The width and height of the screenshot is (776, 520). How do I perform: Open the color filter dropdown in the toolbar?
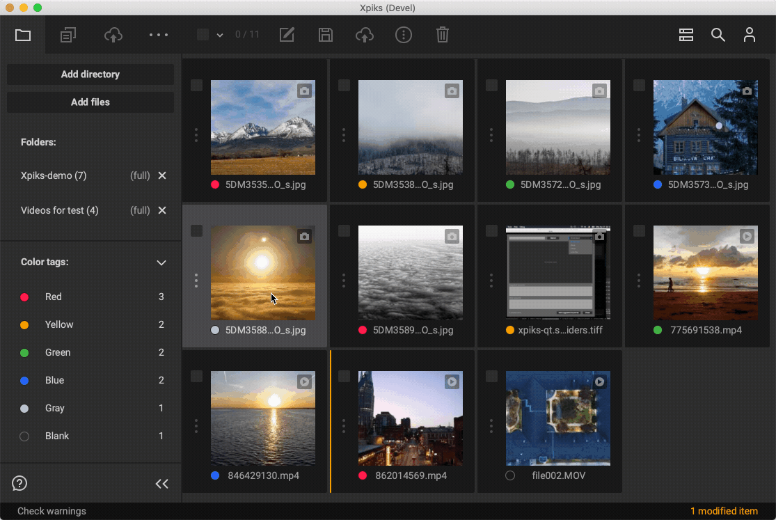pyautogui.click(x=221, y=35)
